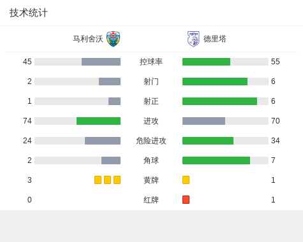Image resolution: width=303 pixels, height=242 pixels.
Task: Click the middle yellow card of 马利舍沃
Action: coord(107,180)
